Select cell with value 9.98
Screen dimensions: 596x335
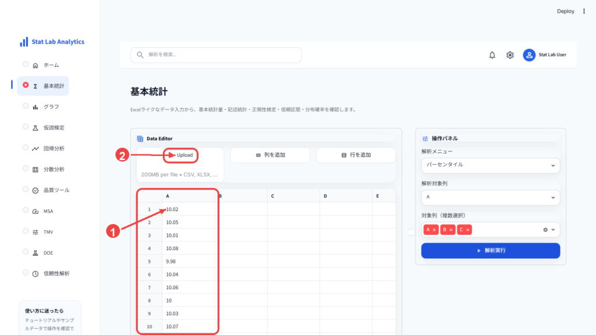pyautogui.click(x=189, y=261)
